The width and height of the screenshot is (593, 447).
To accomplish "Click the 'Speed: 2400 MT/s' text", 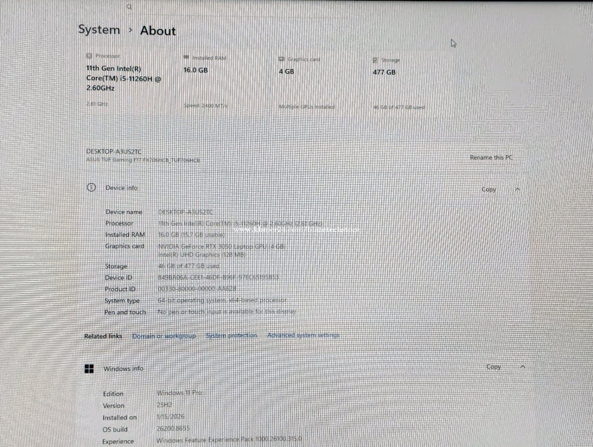I will click(206, 106).
